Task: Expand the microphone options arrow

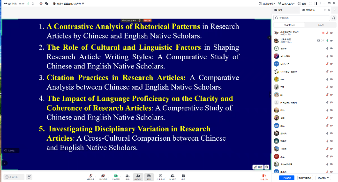Action: (96, 177)
